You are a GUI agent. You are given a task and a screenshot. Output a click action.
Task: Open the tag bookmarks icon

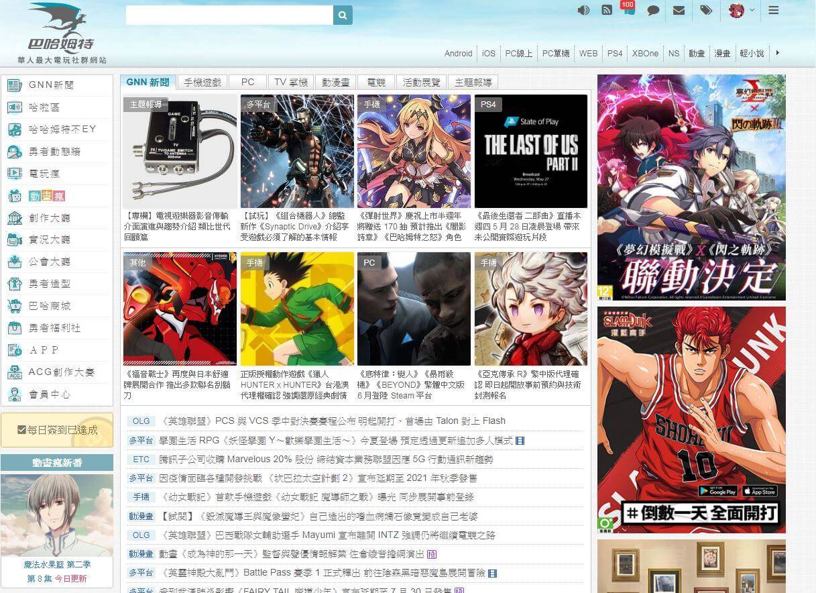(706, 10)
